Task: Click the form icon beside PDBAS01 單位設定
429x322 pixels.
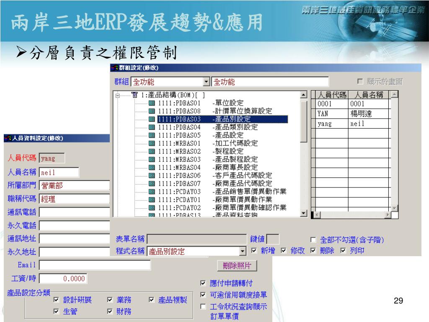Action: point(152,103)
